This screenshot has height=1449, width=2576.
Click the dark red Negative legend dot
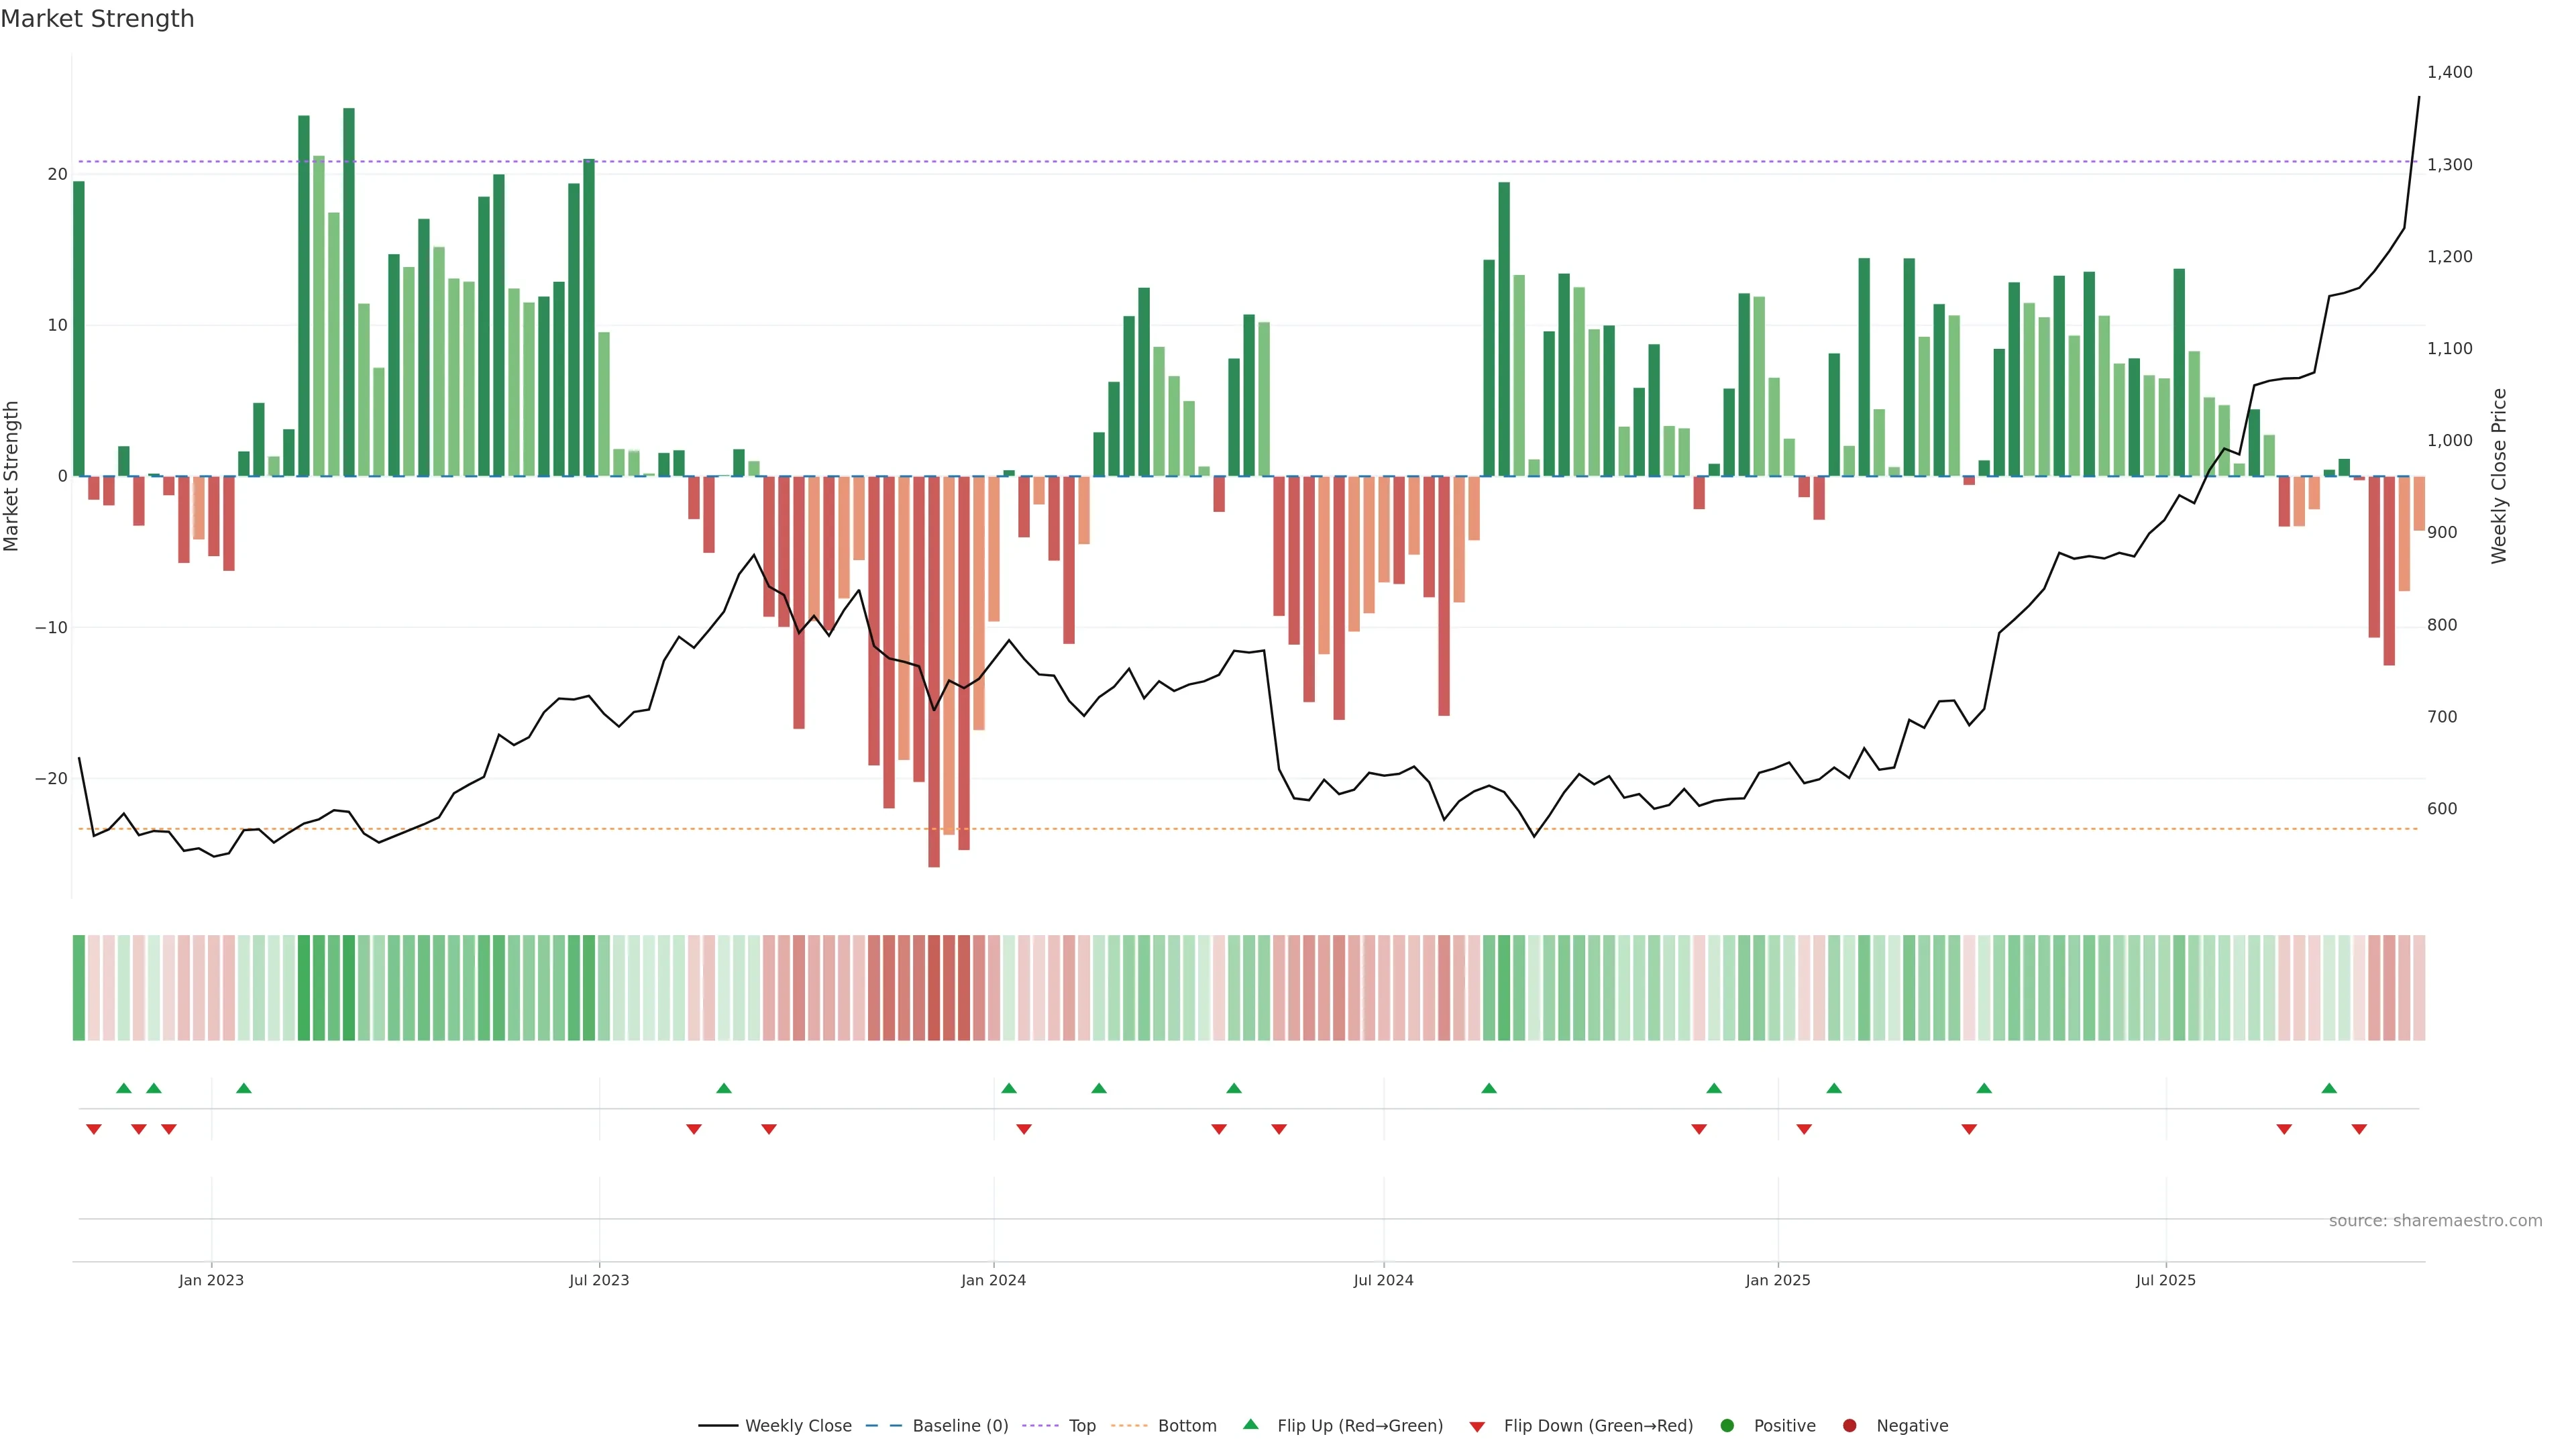[x=1849, y=1426]
